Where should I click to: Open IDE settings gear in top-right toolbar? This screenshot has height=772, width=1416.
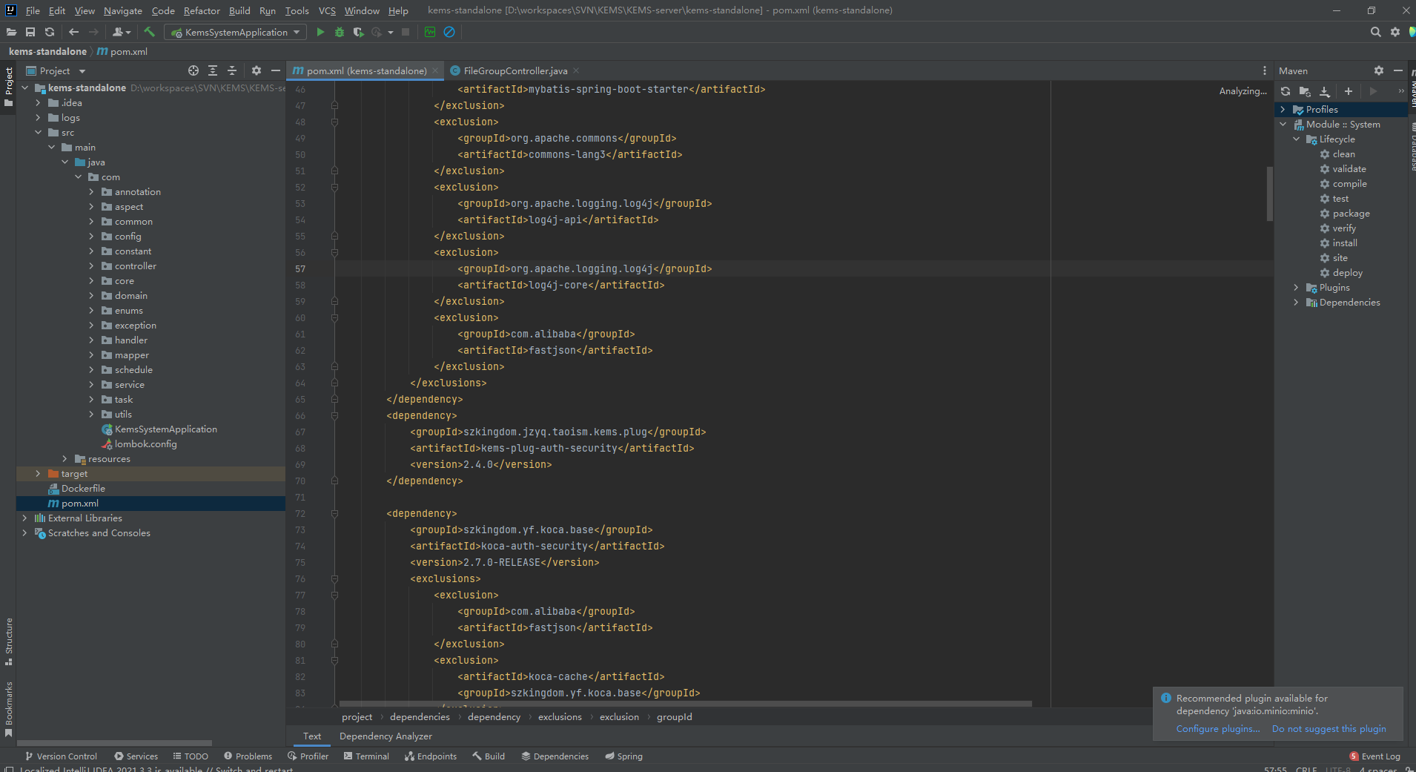coord(1395,32)
